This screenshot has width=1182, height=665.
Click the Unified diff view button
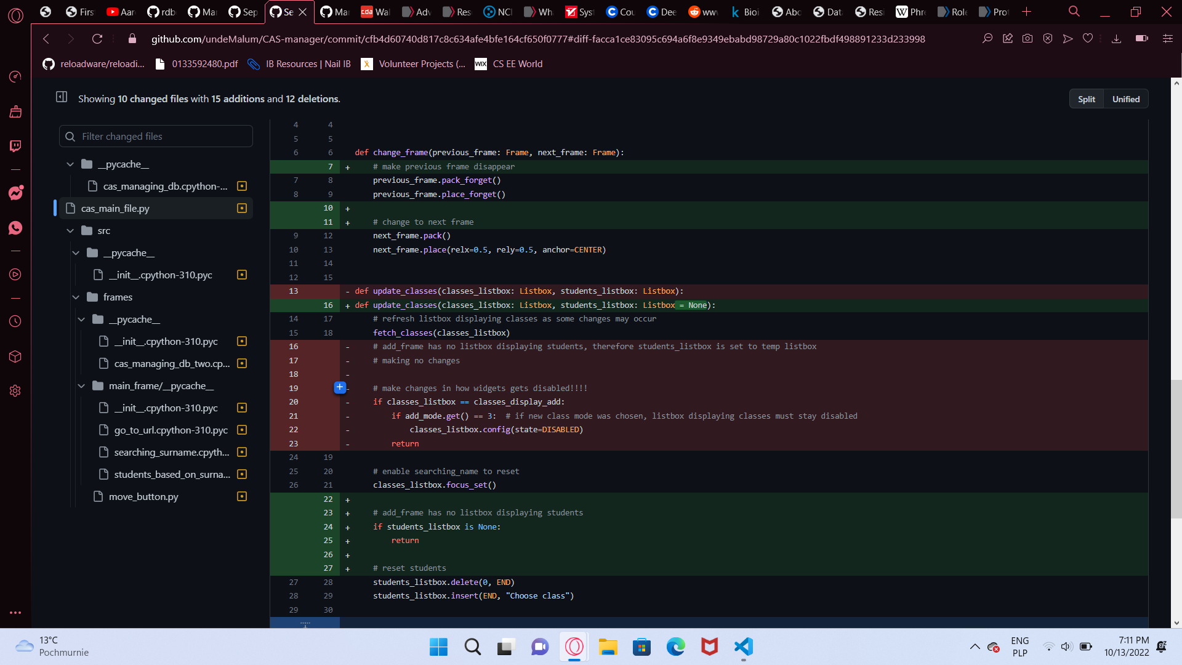tap(1126, 99)
